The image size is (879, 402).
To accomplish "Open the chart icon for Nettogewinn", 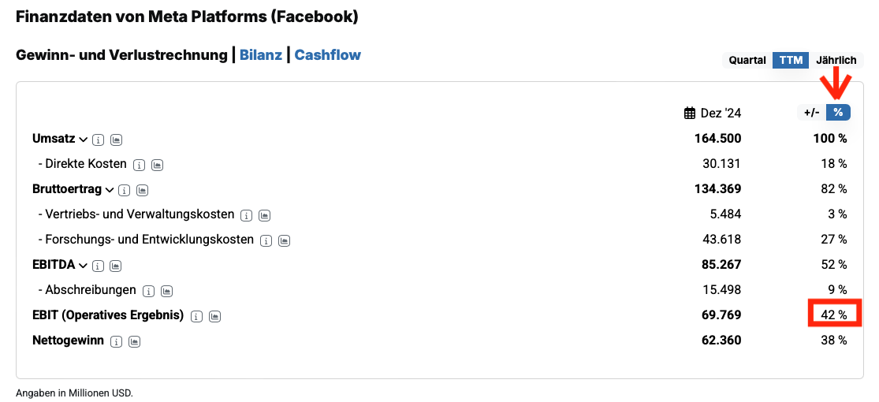I will click(x=135, y=341).
